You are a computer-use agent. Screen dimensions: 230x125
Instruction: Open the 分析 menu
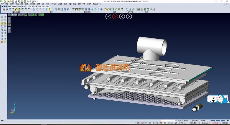pyautogui.click(x=43, y=4)
